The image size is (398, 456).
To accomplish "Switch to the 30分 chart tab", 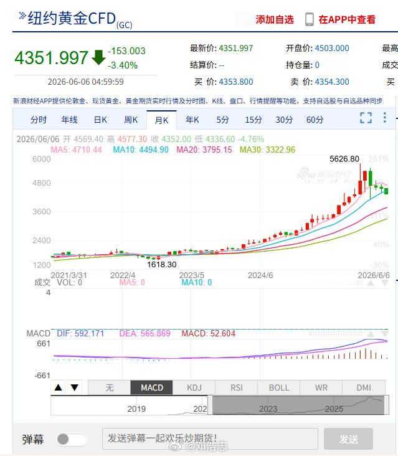I will click(284, 120).
